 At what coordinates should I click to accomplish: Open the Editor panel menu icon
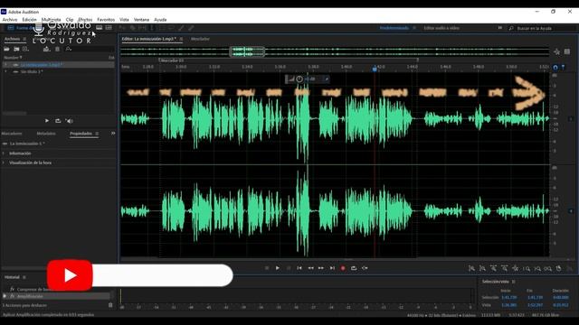click(181, 39)
